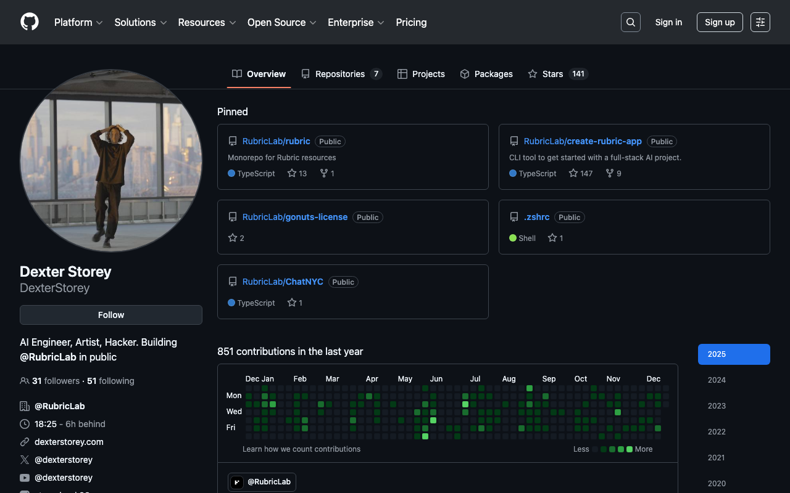The width and height of the screenshot is (790, 493).
Task: Open the dexterstorey.com website link
Action: (69, 442)
